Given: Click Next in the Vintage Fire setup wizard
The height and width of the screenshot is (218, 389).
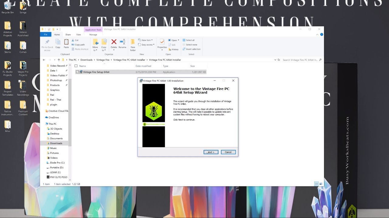Looking at the screenshot, I should coord(211,152).
